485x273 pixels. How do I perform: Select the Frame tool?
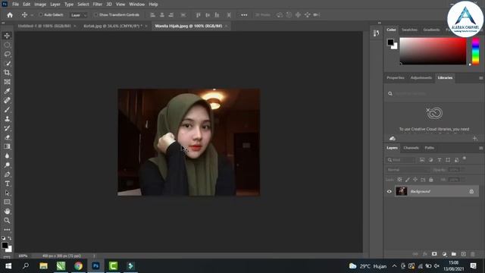[x=7, y=82]
